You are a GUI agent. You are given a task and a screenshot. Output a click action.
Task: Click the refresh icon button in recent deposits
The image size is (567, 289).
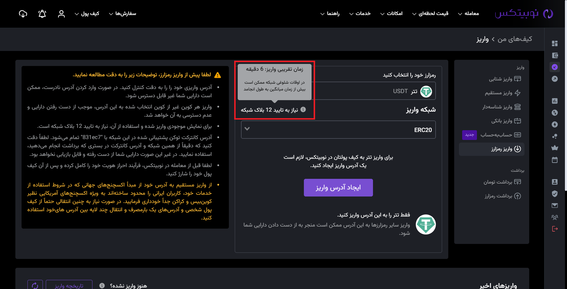click(x=35, y=285)
